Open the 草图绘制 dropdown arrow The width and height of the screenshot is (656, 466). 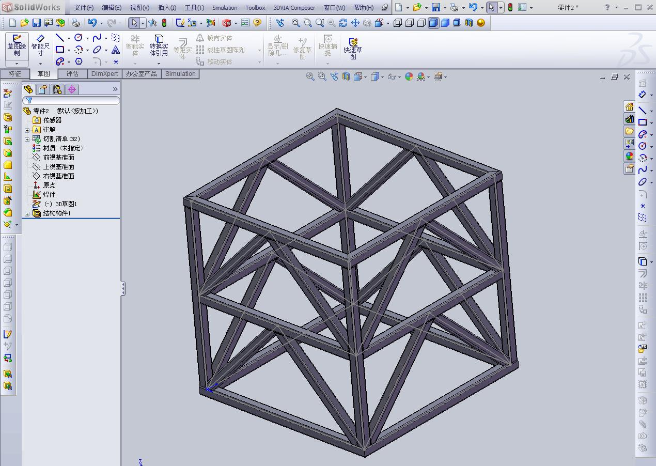(x=17, y=64)
